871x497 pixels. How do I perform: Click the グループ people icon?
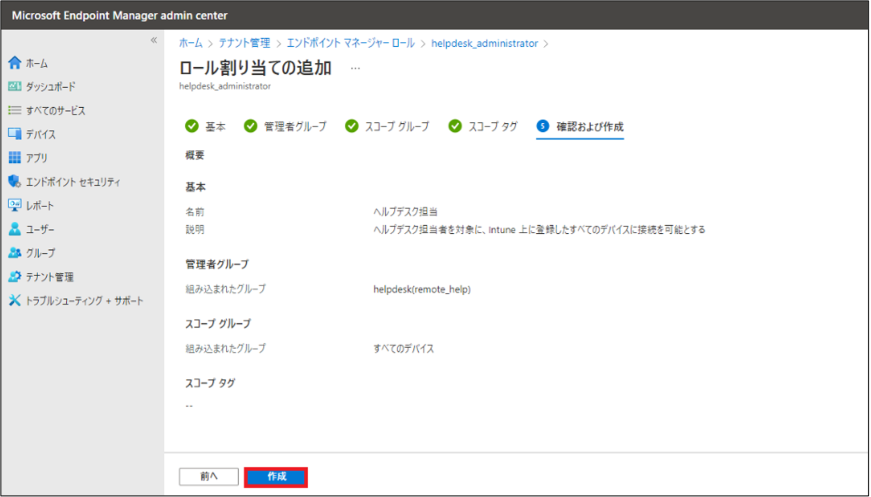15,252
